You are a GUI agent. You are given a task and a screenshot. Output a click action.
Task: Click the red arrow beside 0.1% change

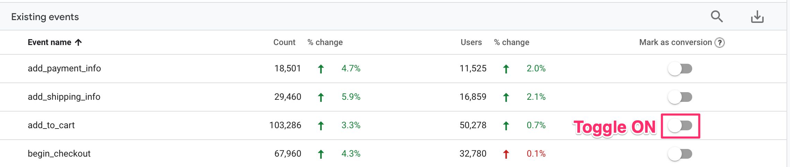point(506,154)
